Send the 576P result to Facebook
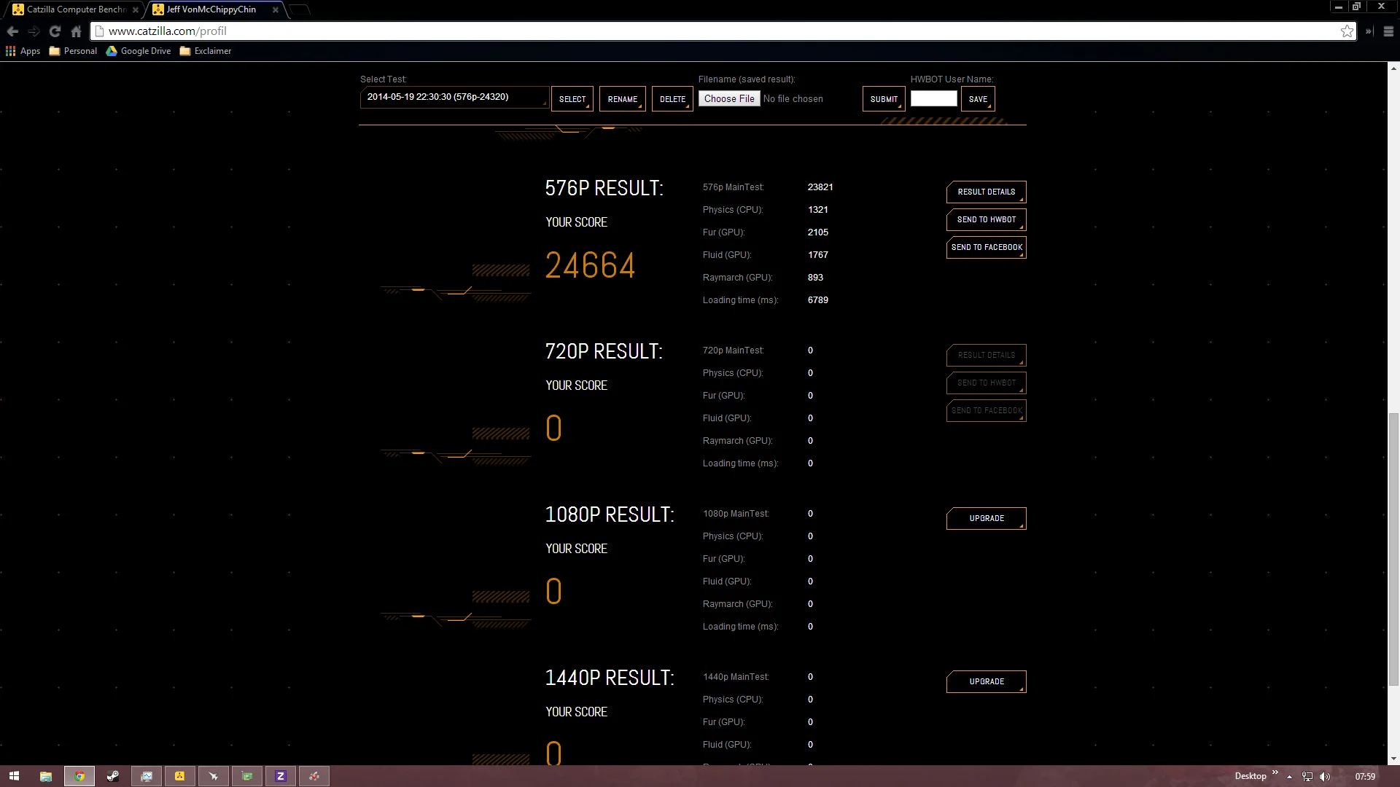1400x787 pixels. point(986,247)
